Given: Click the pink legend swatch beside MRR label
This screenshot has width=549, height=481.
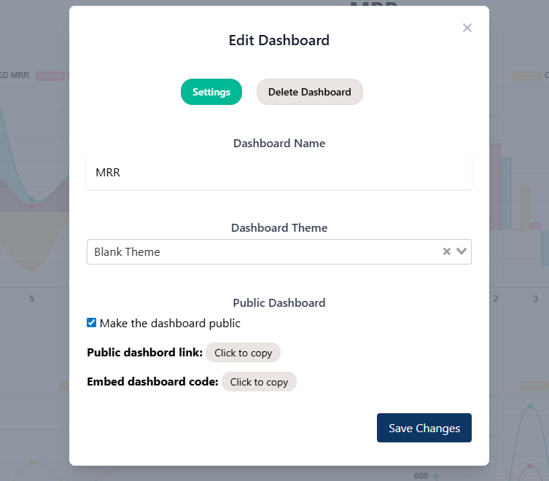Looking at the screenshot, I should pos(50,75).
